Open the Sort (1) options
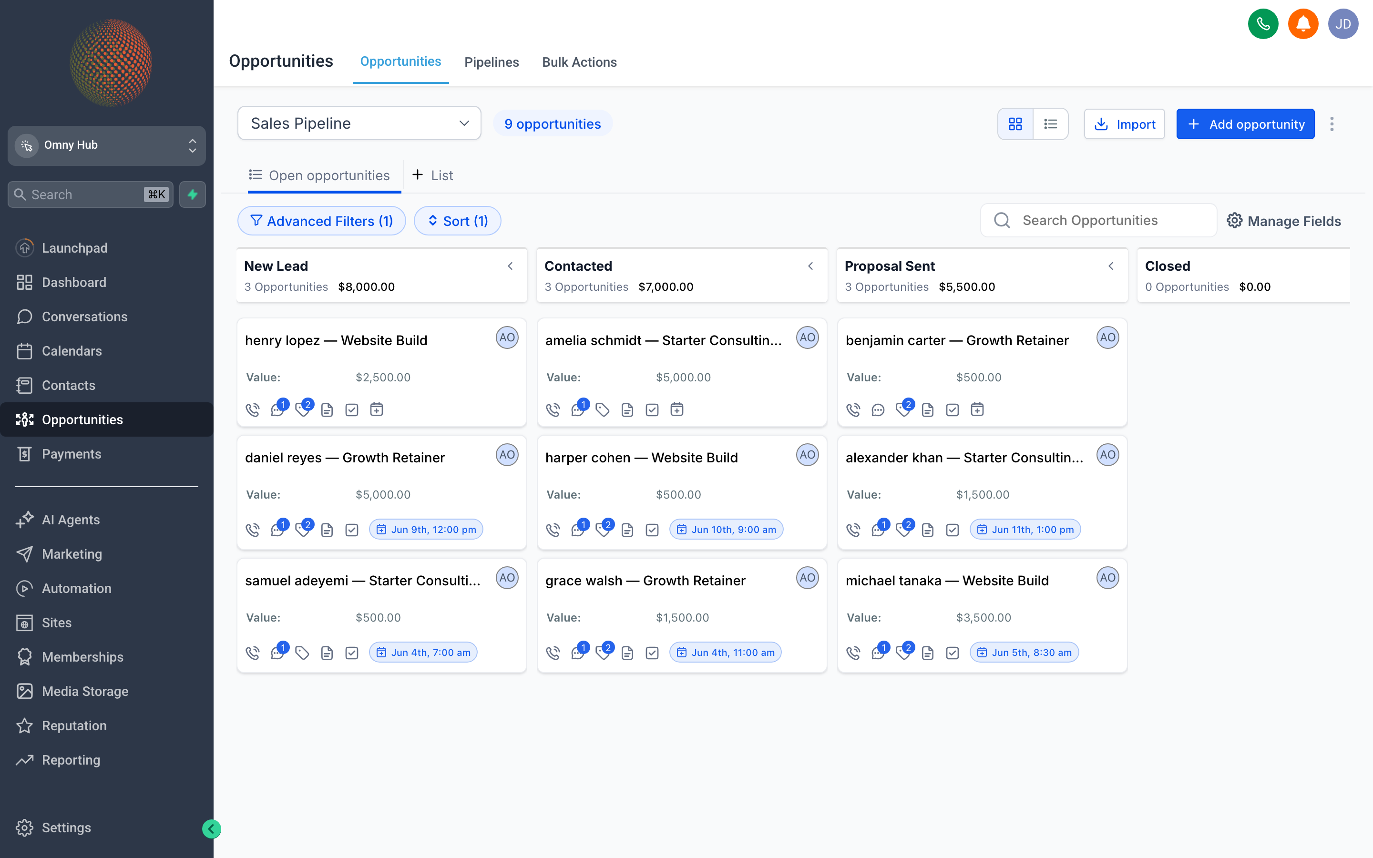 coord(457,221)
